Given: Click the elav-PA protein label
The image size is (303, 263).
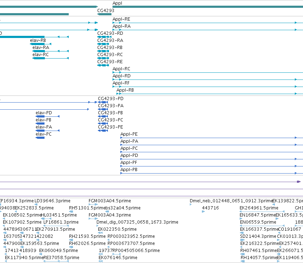Looking at the screenshot, I should coord(44,127).
